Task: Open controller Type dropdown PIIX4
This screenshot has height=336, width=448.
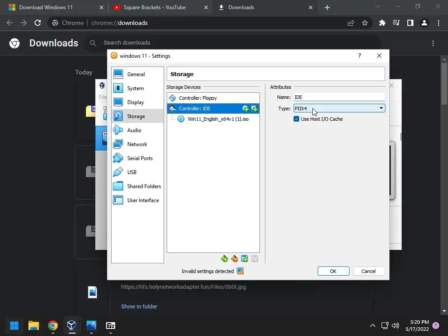Action: pyautogui.click(x=339, y=108)
